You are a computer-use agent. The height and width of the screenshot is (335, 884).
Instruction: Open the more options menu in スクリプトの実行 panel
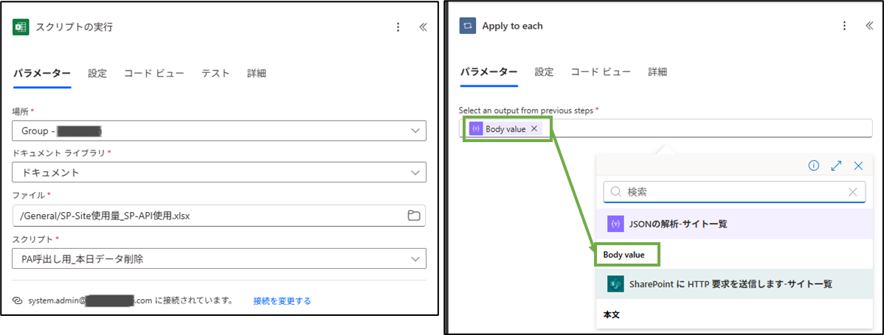pos(398,27)
